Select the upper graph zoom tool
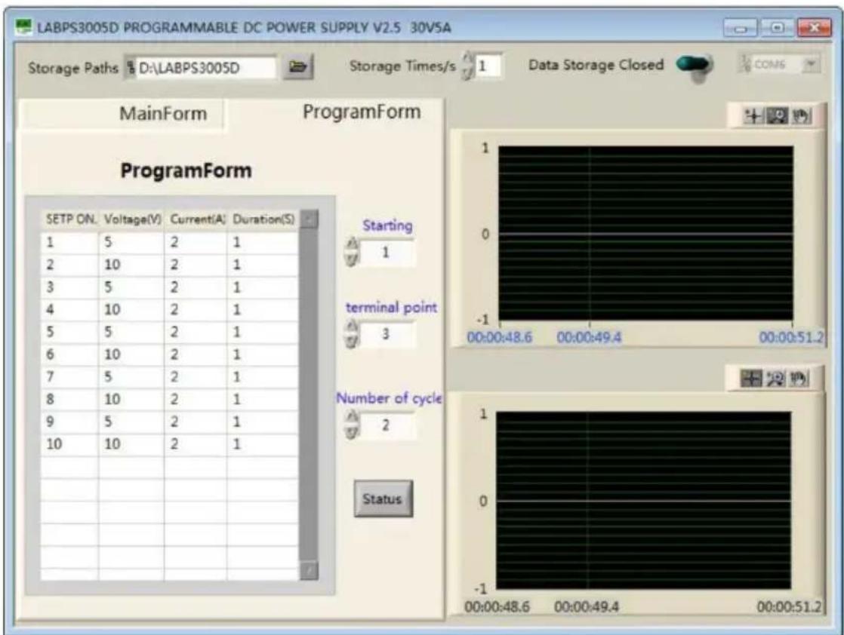 point(777,115)
